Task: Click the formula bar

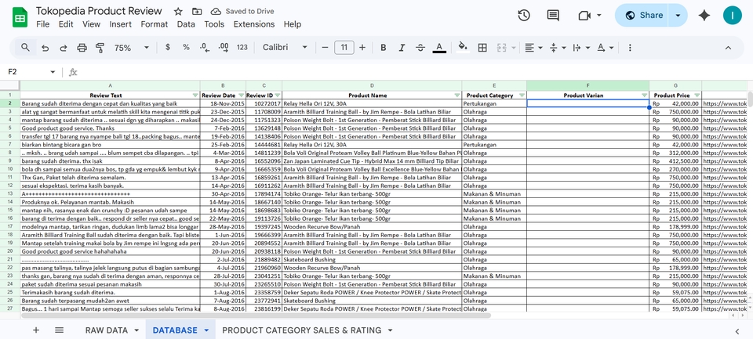Action: pos(413,72)
